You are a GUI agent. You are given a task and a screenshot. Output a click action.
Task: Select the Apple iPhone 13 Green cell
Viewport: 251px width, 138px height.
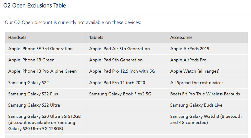pos(31,60)
